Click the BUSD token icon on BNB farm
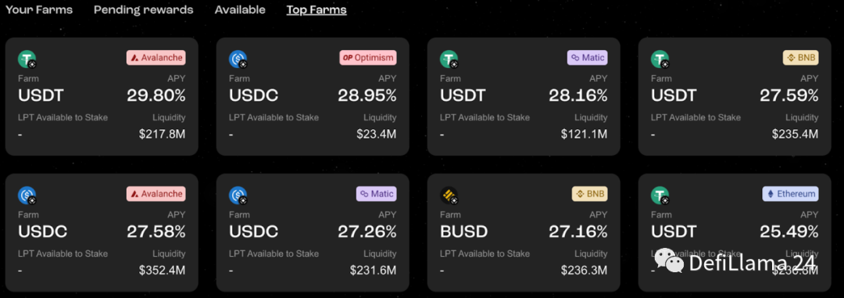 coord(449,195)
